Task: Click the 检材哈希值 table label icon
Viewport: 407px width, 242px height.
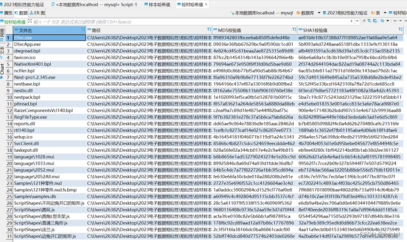Action: click(2, 22)
